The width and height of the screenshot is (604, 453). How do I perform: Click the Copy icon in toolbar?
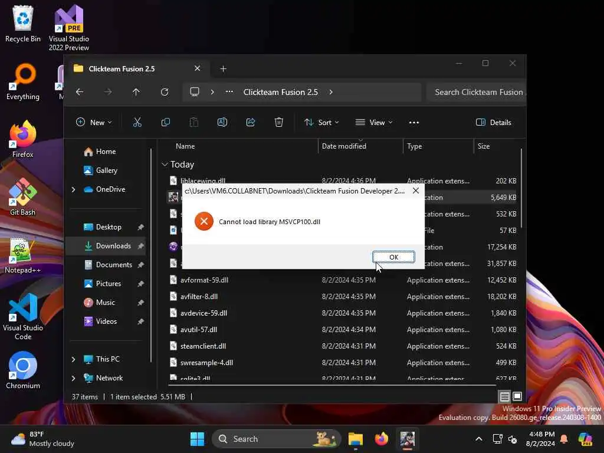[166, 123]
